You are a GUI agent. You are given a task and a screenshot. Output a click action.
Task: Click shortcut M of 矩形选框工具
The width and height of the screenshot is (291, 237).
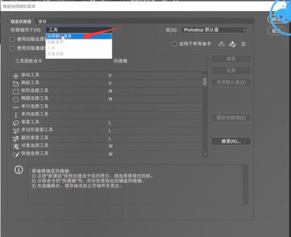point(110,92)
